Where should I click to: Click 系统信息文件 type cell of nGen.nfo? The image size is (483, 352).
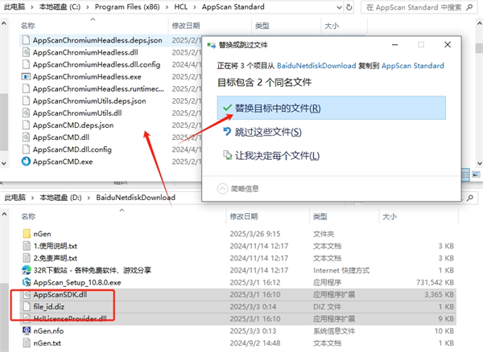pos(334,331)
